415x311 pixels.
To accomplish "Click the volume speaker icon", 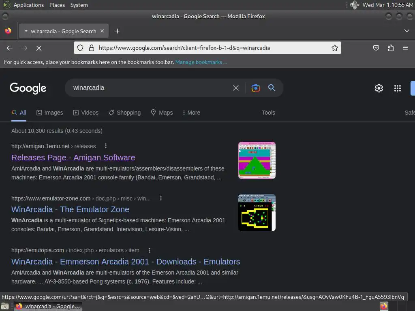I will click(354, 5).
